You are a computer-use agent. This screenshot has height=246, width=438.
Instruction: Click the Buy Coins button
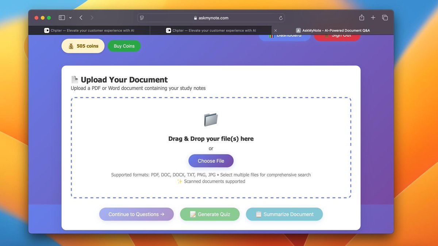[x=124, y=46]
